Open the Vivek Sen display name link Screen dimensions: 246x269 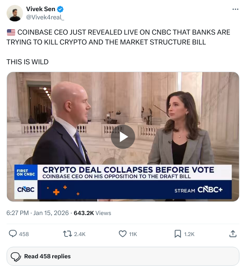(41, 9)
